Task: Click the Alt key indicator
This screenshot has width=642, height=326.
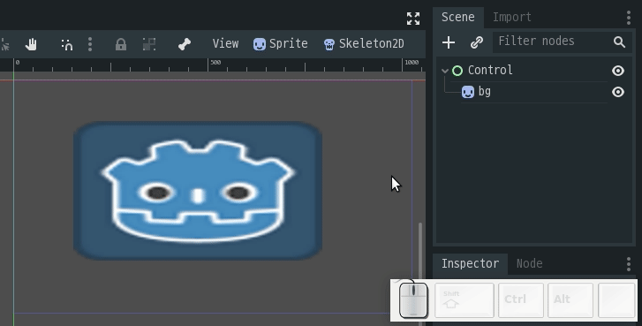Action: [x=570, y=300]
